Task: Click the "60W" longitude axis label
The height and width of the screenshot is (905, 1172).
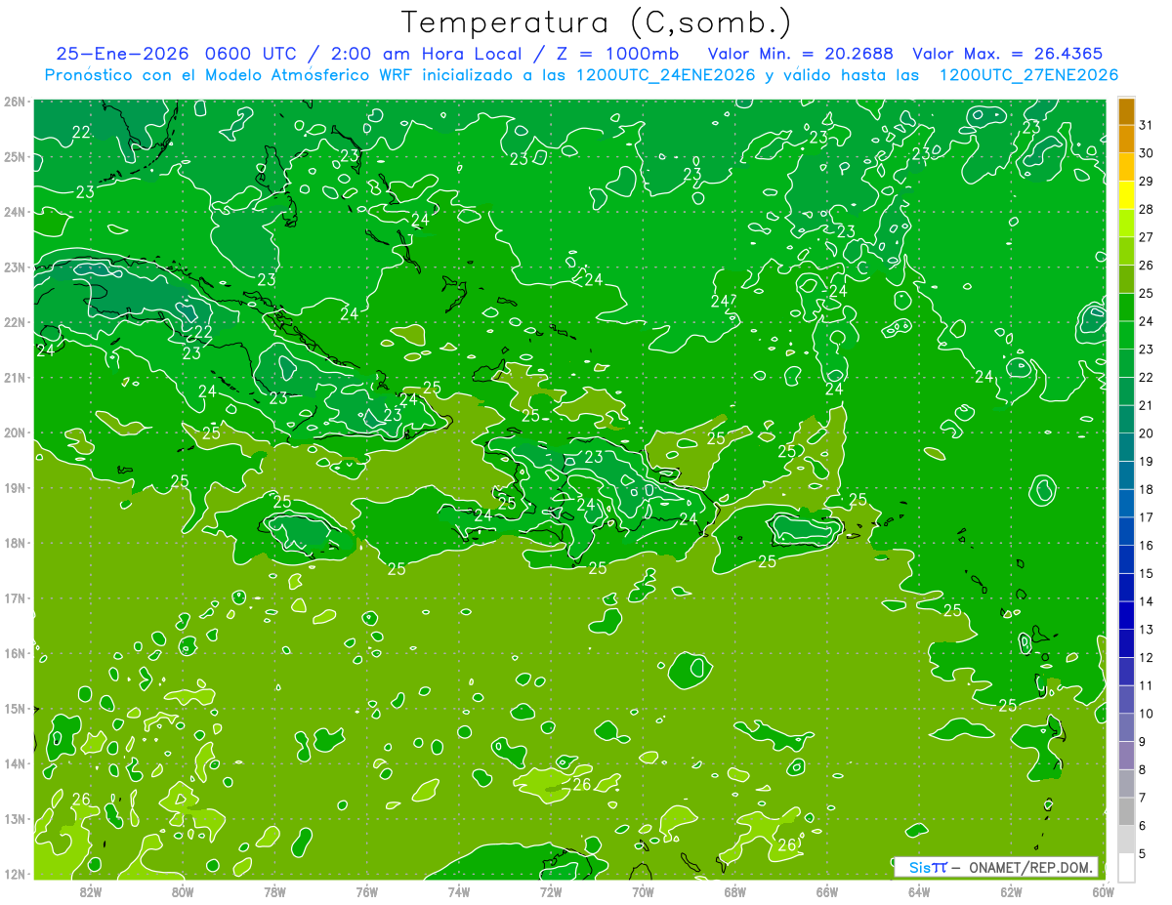Action: [x=1103, y=891]
